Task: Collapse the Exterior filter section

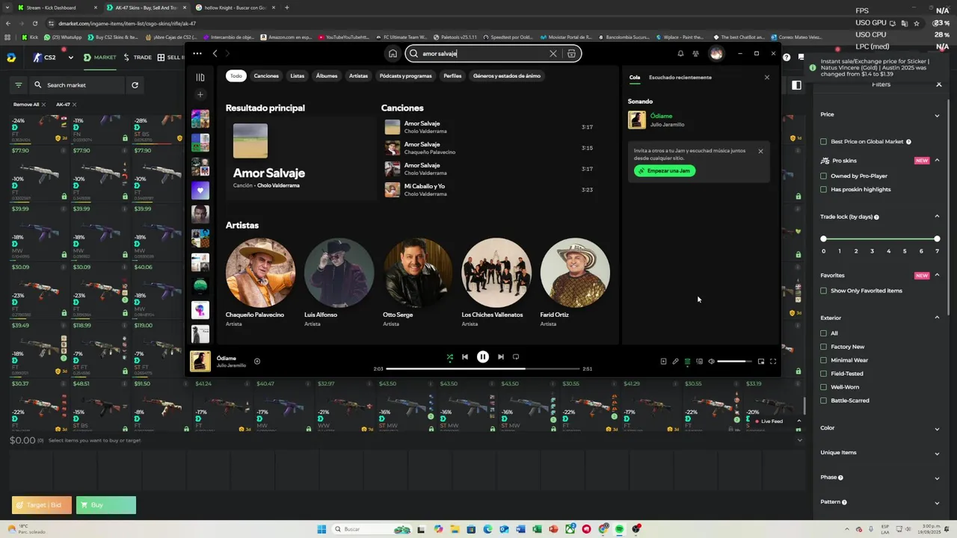Action: (937, 318)
